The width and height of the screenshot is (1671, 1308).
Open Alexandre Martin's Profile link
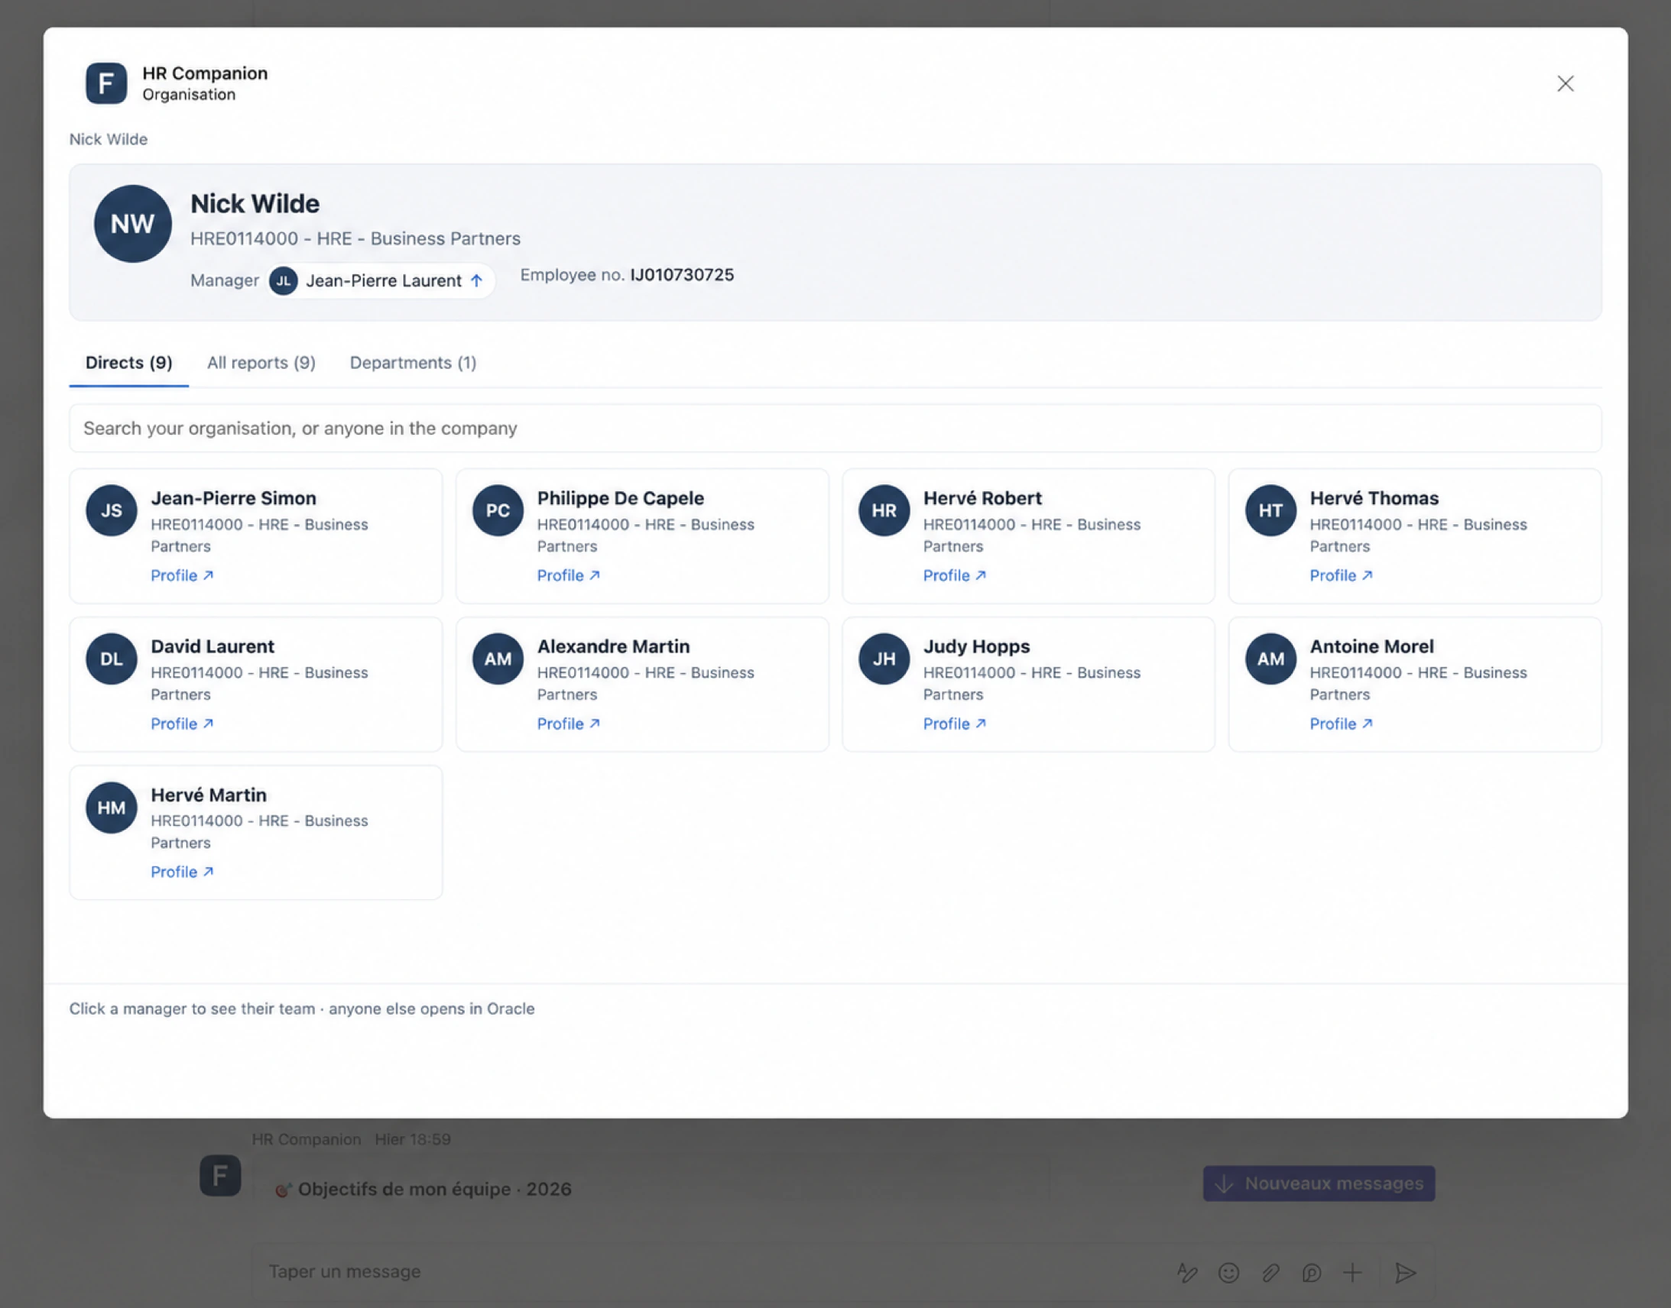[x=569, y=724]
